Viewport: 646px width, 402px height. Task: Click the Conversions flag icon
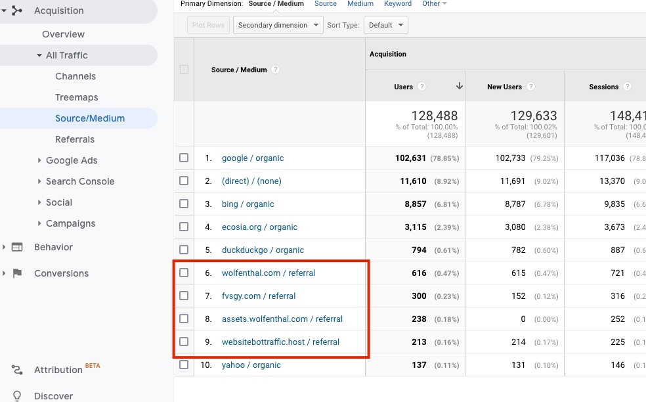pos(18,273)
